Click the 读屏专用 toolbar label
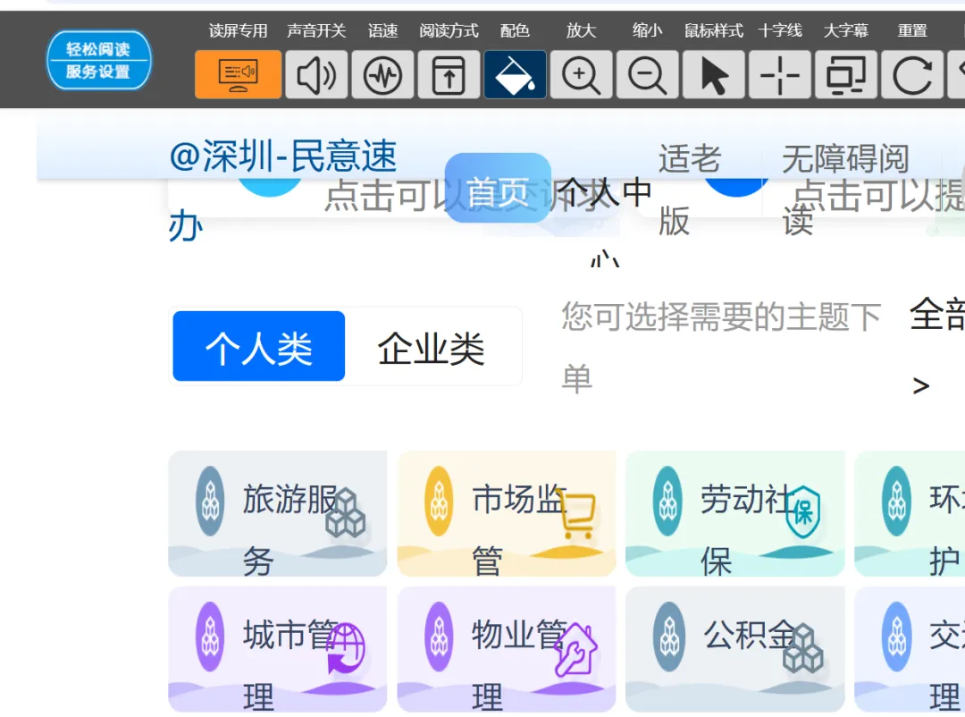 click(239, 30)
